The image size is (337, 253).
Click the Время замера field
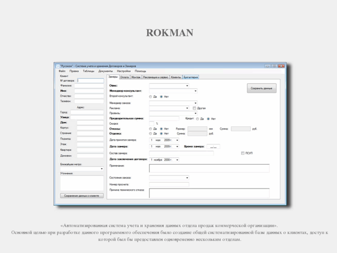[213, 147]
